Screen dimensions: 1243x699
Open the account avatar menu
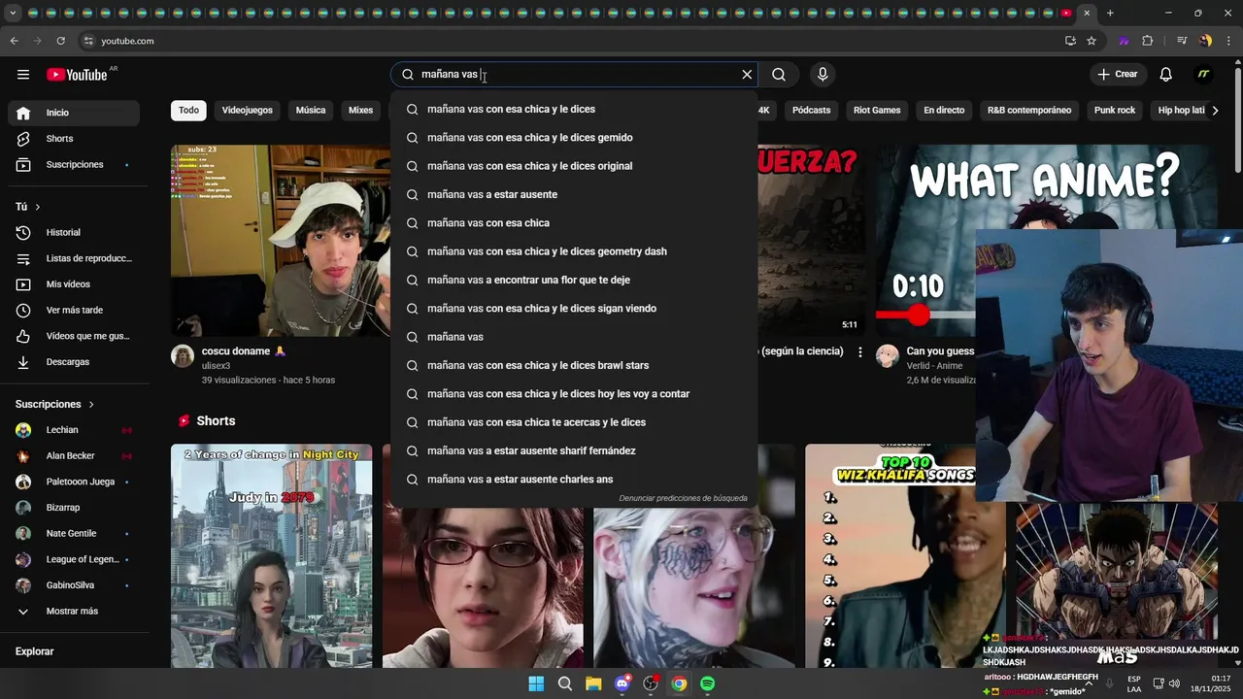1203,75
